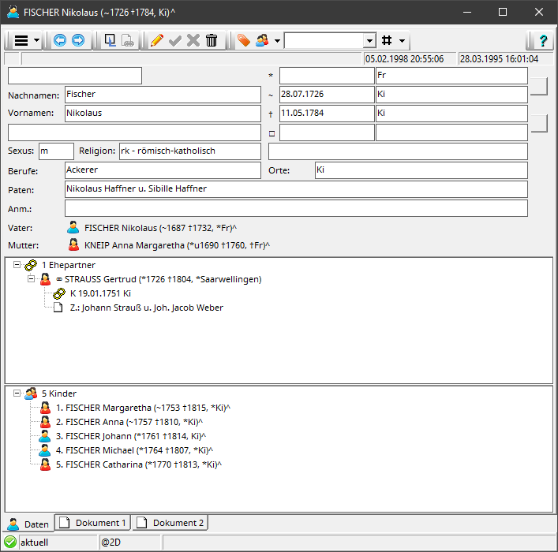This screenshot has height=552, width=558.
Task: Collapse the 1 Ehepartner tree node
Action: pos(17,265)
